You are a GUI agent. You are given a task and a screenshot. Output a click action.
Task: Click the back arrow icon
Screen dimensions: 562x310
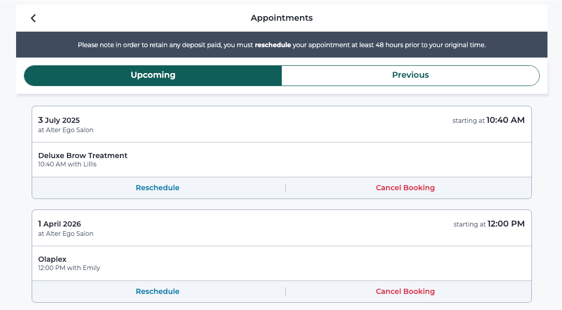pyautogui.click(x=33, y=18)
